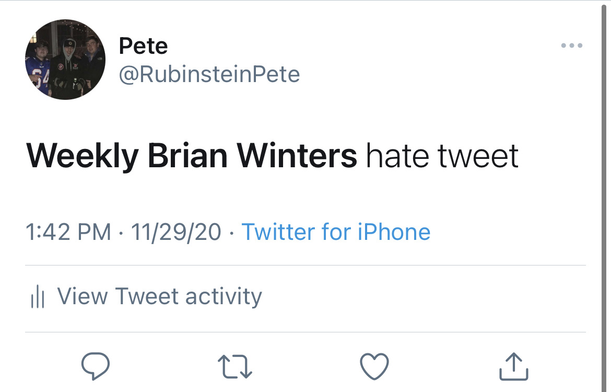Click the reply speech bubble icon
This screenshot has width=611, height=392.
click(x=96, y=366)
